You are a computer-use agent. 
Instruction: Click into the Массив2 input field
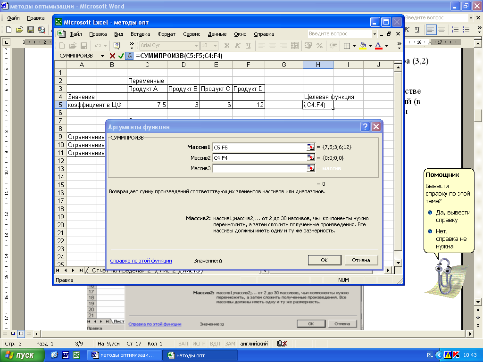click(260, 157)
